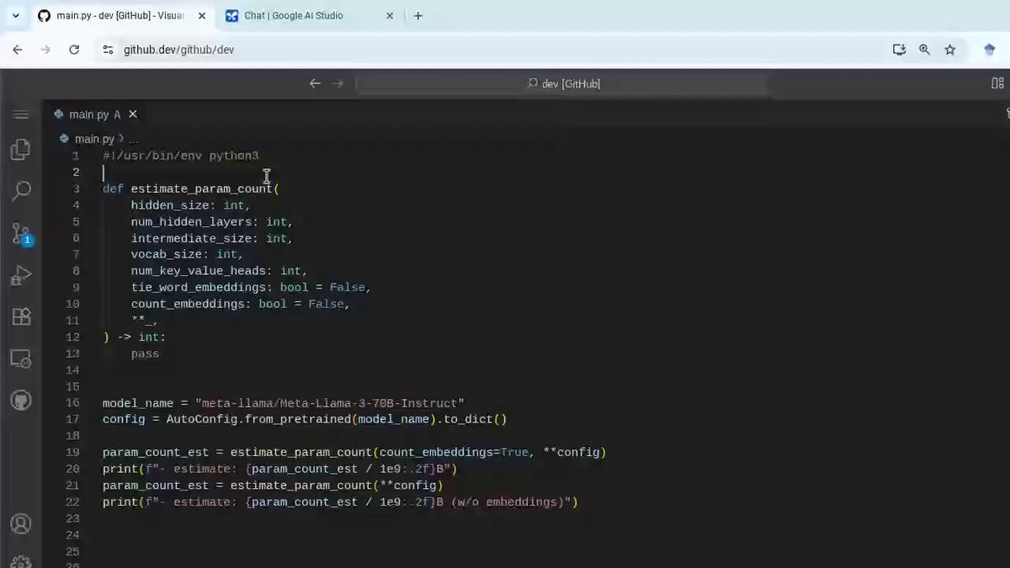Open a new browser tab
Screen dimensions: 1010x568
tap(418, 15)
